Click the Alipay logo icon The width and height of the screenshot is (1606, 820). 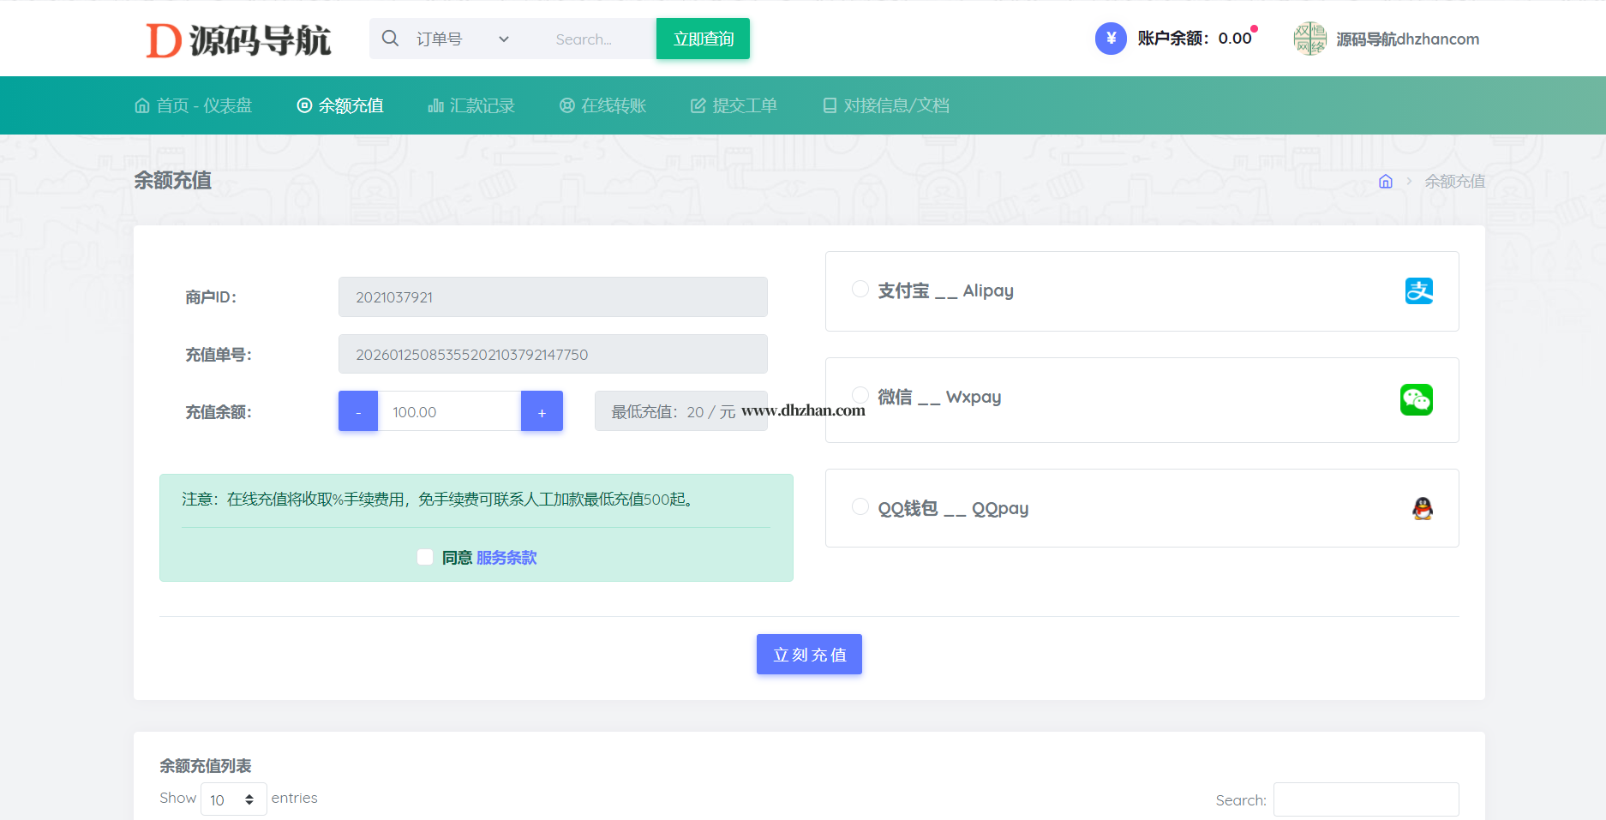click(1418, 291)
